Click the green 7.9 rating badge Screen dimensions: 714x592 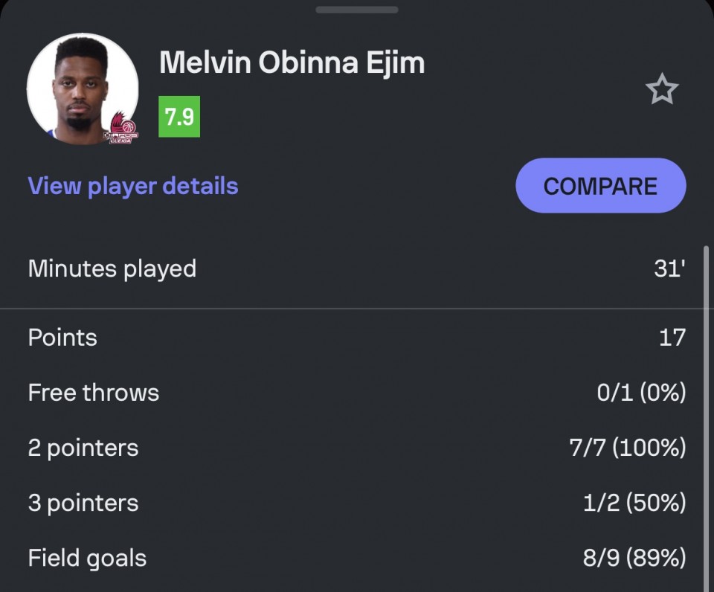click(179, 117)
